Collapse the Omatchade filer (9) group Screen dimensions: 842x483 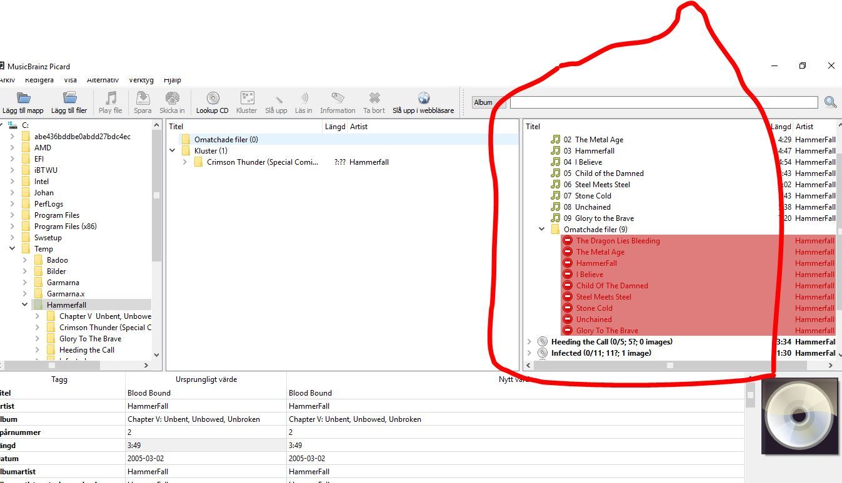point(542,230)
